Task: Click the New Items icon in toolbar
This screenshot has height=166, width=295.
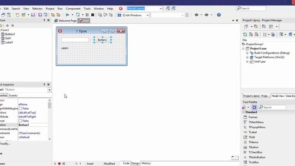Action: pos(17,15)
